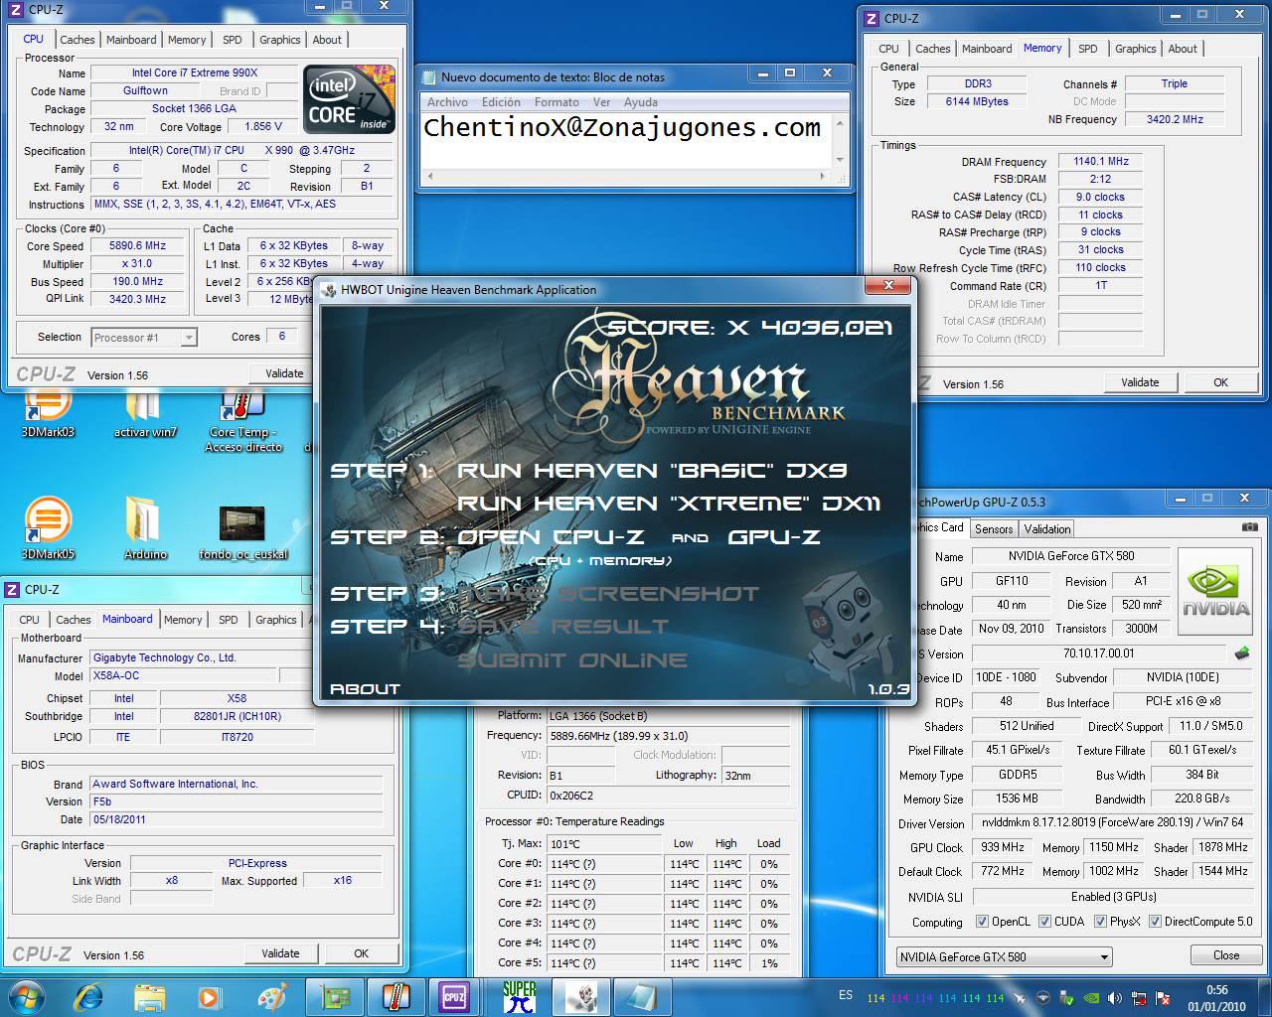Viewport: 1272px width, 1017px height.
Task: Open the SPD tab in top-left CPU-Z
Action: click(x=233, y=40)
